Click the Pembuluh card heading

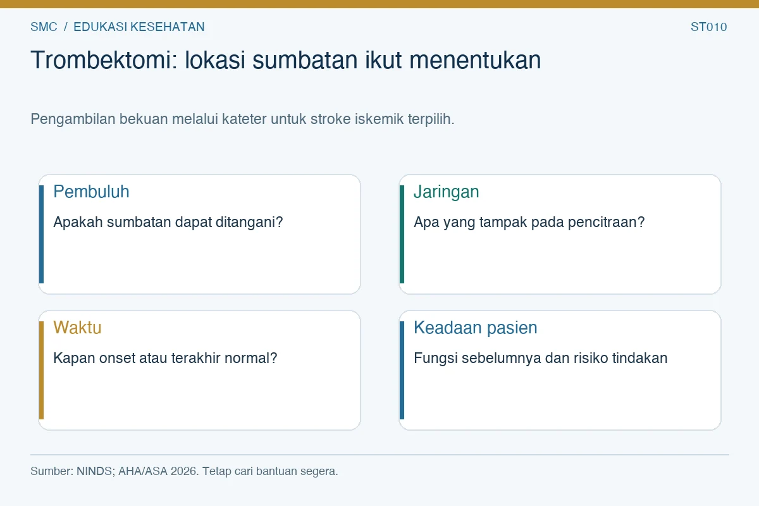click(x=91, y=192)
